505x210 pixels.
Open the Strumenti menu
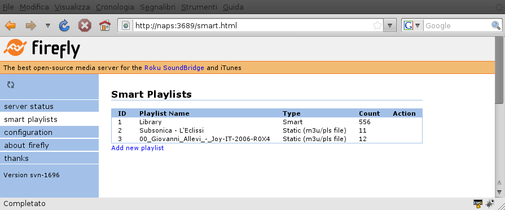click(x=199, y=7)
